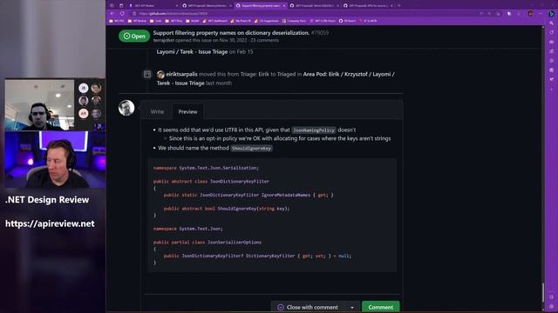The image size is (558, 313).
Task: Click the page vertical scrollbar thumb
Action: pyautogui.click(x=543, y=292)
